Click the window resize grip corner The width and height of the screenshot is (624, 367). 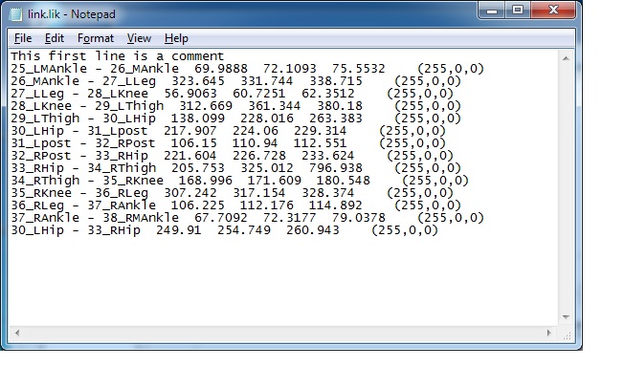click(x=567, y=335)
